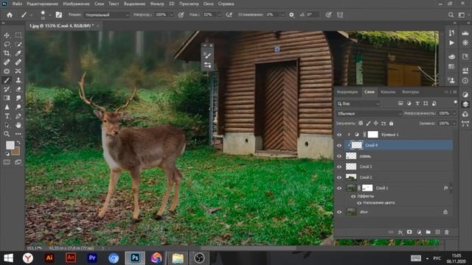Select the Gradient tool
The width and height of the screenshot is (472, 265).
pos(7,98)
